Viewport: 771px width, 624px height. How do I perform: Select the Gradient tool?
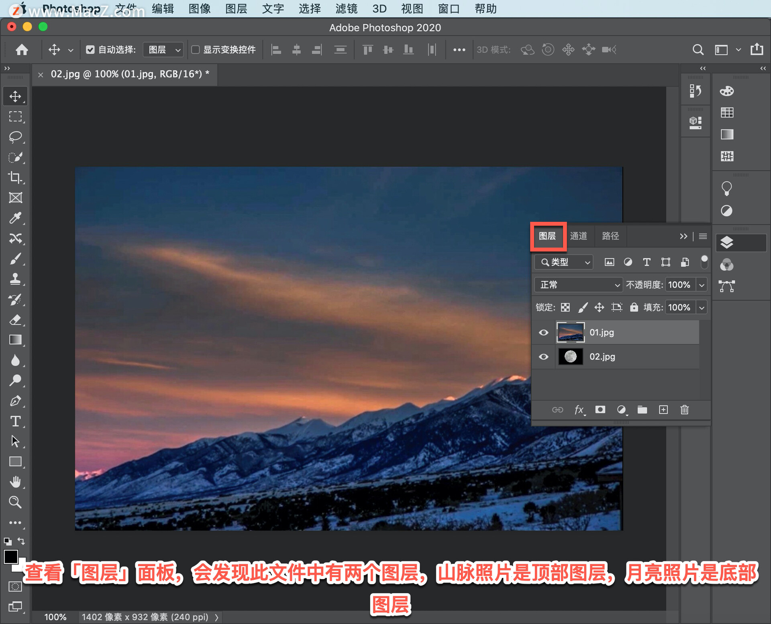[15, 340]
